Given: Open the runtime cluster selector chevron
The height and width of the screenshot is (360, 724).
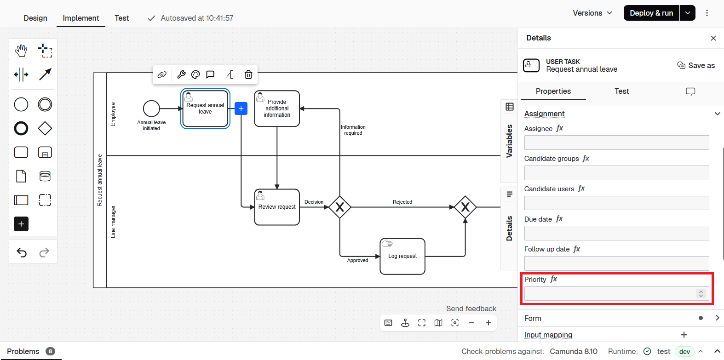Looking at the screenshot, I should [x=701, y=351].
